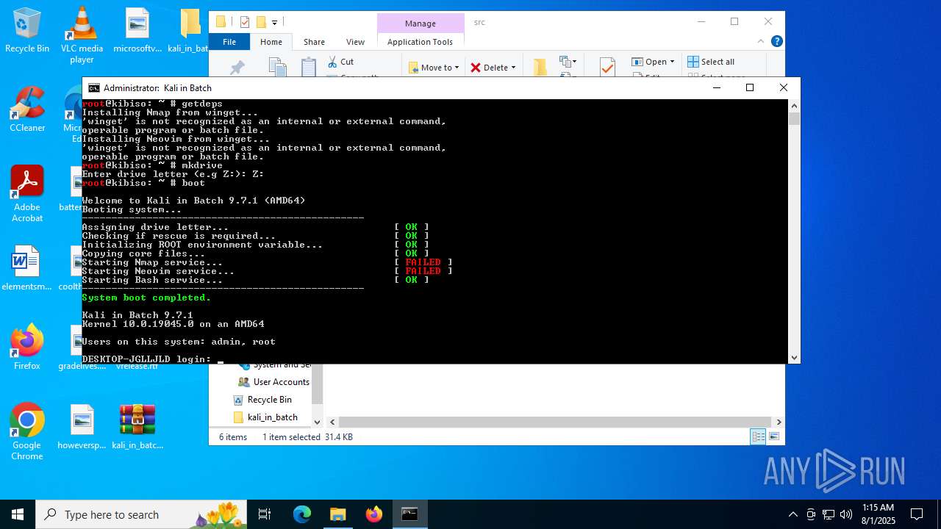The image size is (941, 529).
Task: Open the howeversp... desktop file
Action: (82, 427)
